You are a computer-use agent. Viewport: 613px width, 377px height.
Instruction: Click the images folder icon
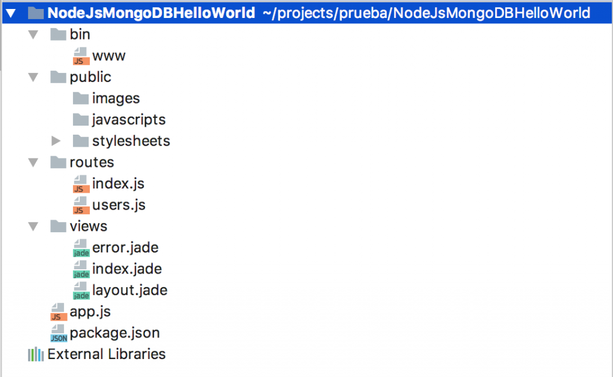coord(81,98)
